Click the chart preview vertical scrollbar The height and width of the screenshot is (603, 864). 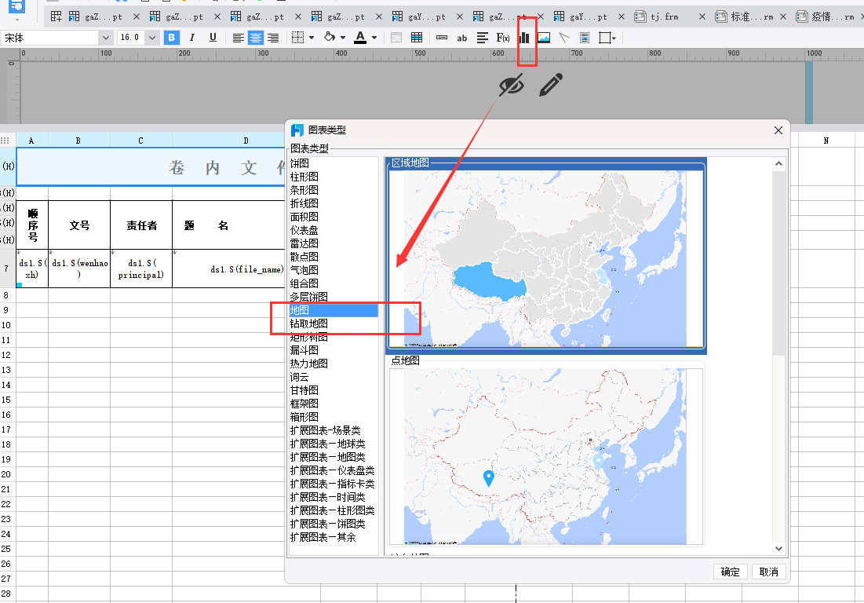pyautogui.click(x=778, y=262)
